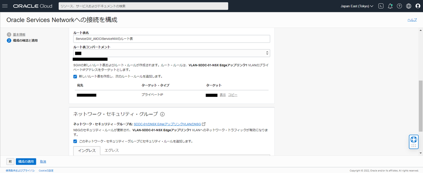Click the info icon beside ネットワーク・セキュリティ・グループ
The height and width of the screenshot is (173, 423).
coord(162,114)
